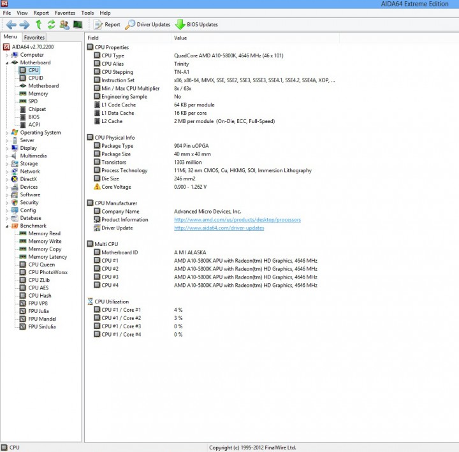Screen dimensions: 459x452
Task: Switch to the Menu tab
Action: (x=10, y=36)
